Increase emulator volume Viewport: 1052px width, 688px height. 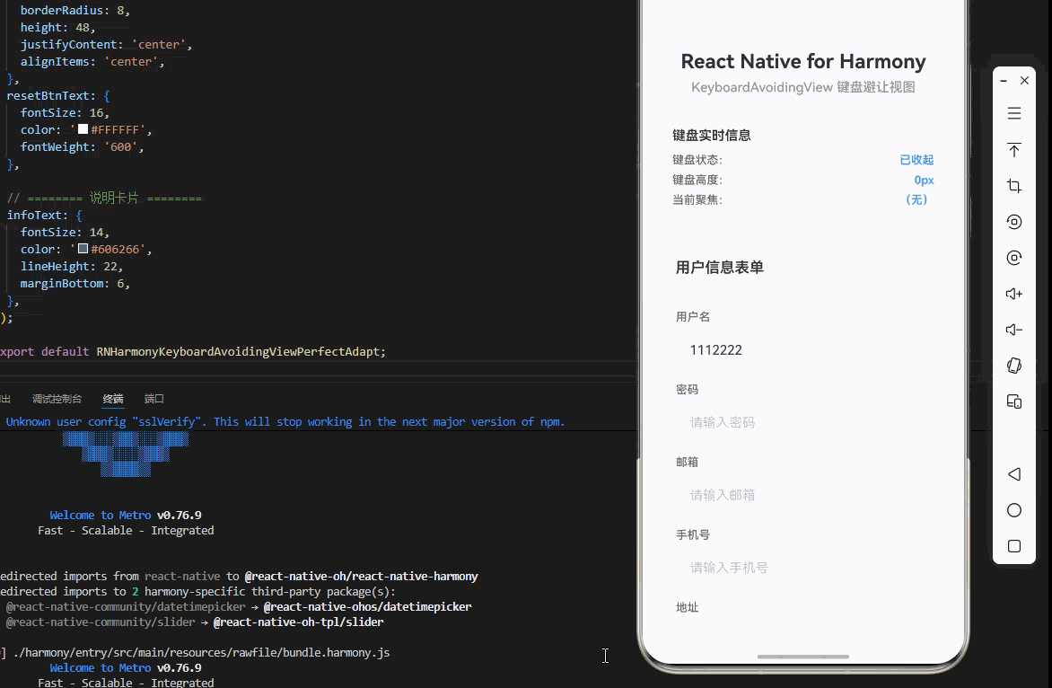click(1013, 294)
